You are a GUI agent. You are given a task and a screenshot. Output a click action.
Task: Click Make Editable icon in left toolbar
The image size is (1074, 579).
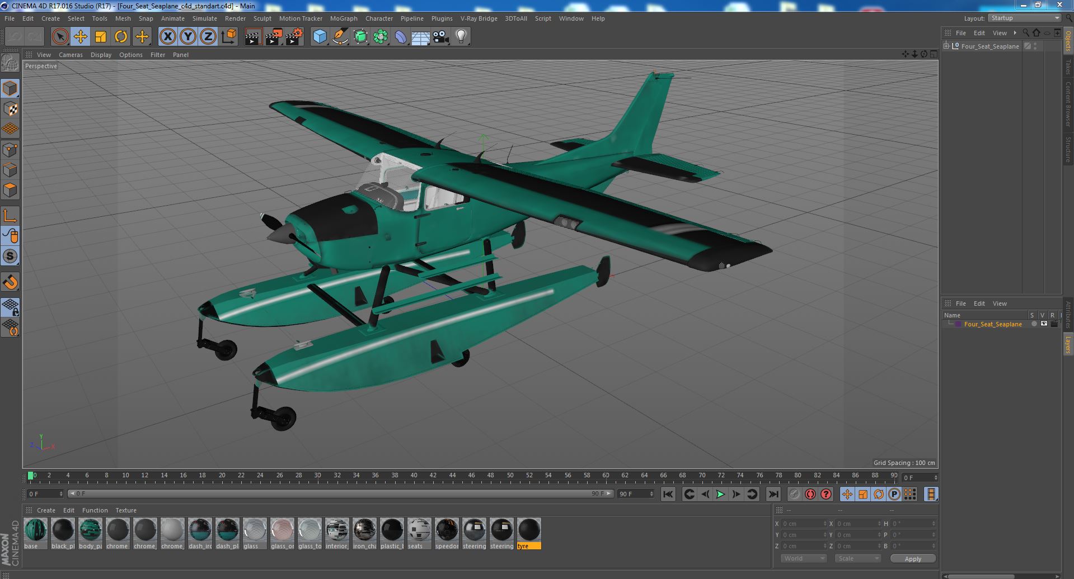10,63
